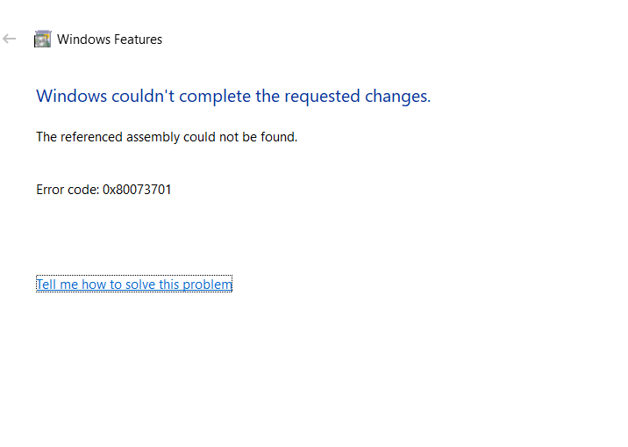Click the word 'Tell' starting the help link
This screenshot has width=628, height=447.
click(46, 284)
